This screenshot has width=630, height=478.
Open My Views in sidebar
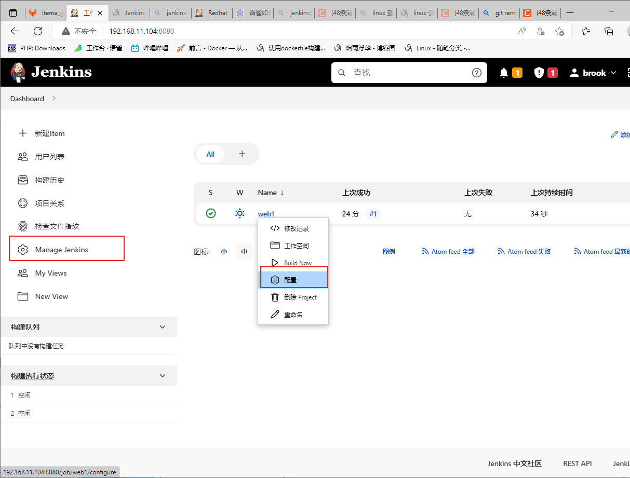coord(43,273)
